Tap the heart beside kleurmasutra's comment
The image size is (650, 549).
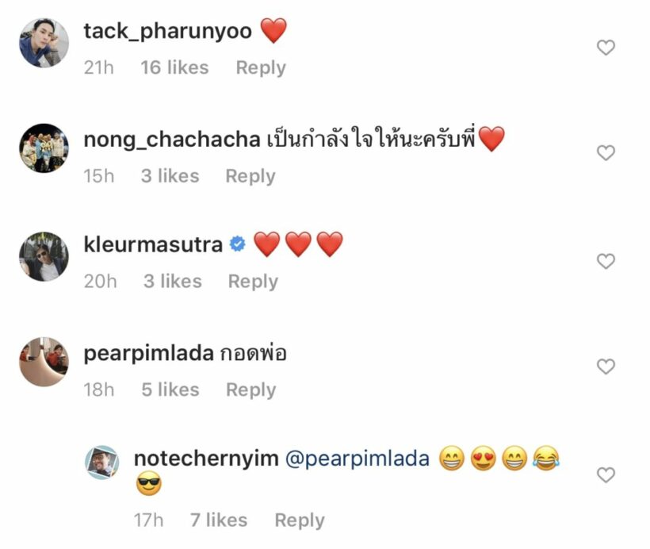[606, 261]
